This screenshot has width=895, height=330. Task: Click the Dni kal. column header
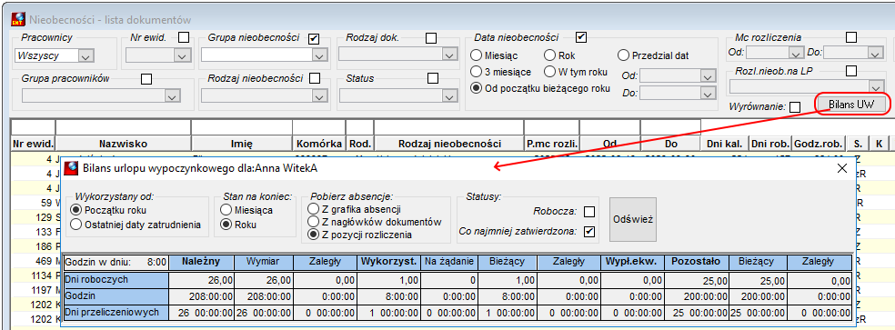coord(724,144)
